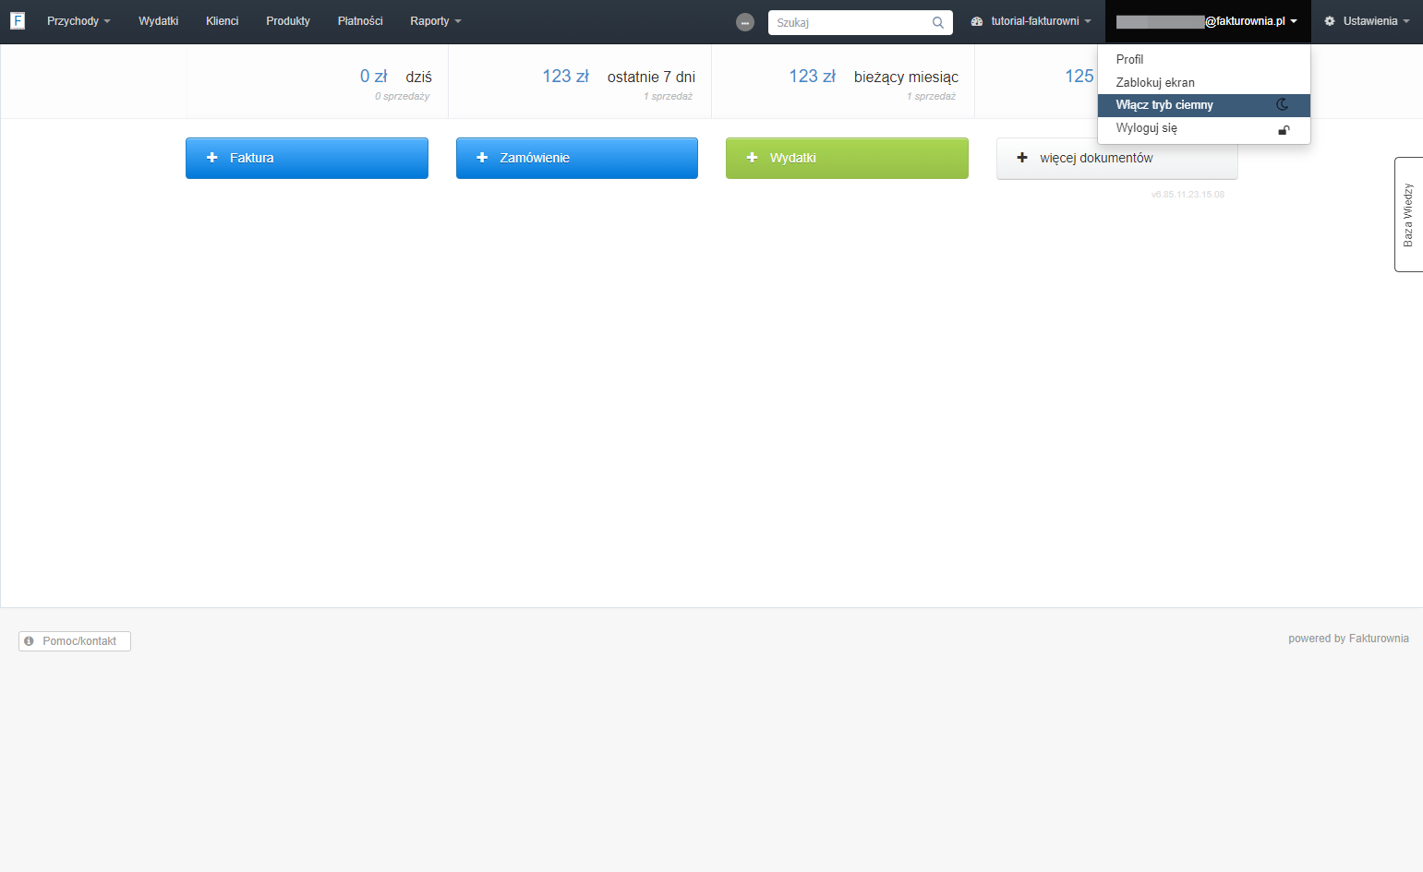Open the tutorial-fakturowni account dropdown
The width and height of the screenshot is (1423, 872).
coord(1031,21)
